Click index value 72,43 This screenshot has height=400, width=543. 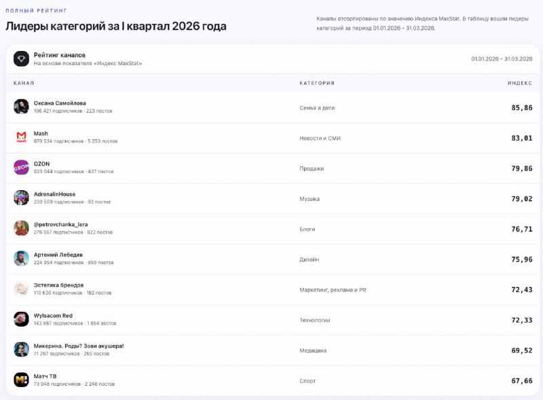point(522,290)
